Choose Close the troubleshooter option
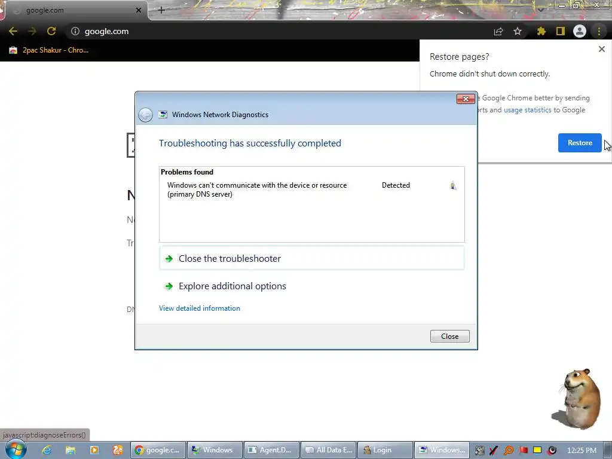This screenshot has width=612, height=459. pyautogui.click(x=311, y=258)
